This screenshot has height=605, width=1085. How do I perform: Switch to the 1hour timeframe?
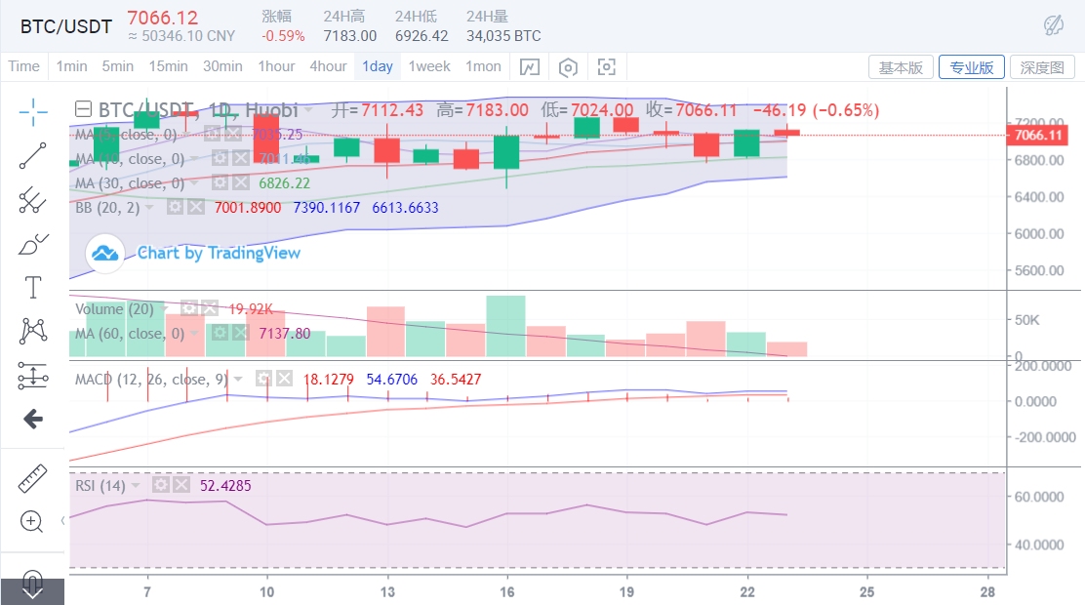click(x=276, y=66)
